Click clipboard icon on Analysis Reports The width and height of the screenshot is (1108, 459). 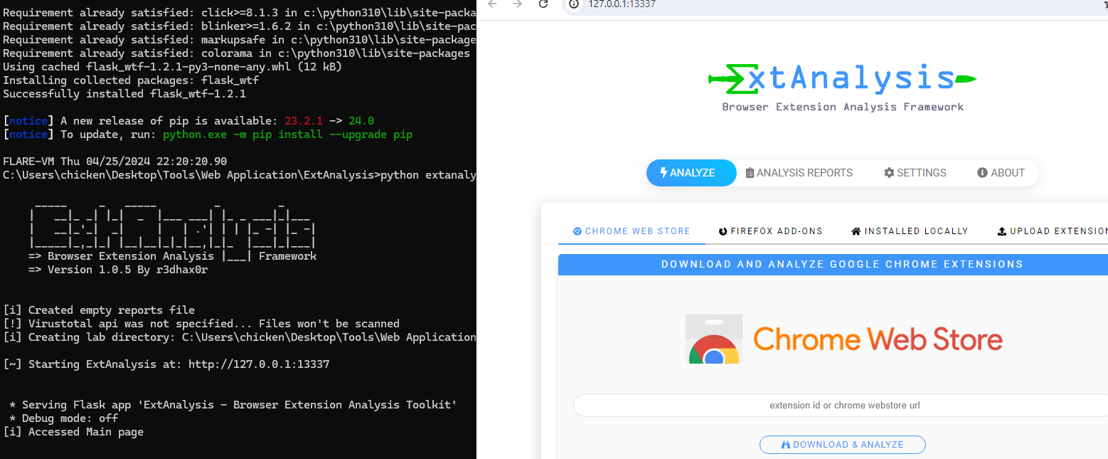pyautogui.click(x=750, y=173)
